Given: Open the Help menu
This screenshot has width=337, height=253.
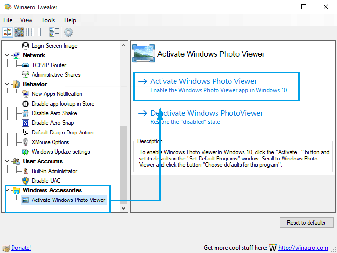Looking at the screenshot, I should tap(70, 20).
